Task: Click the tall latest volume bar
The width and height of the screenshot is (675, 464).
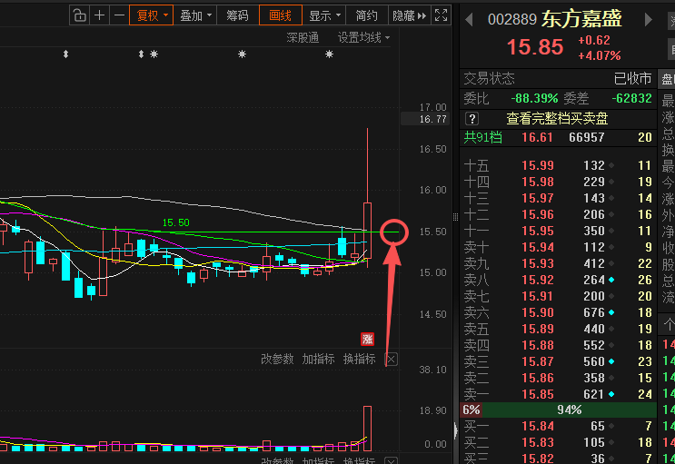Action: pos(367,429)
